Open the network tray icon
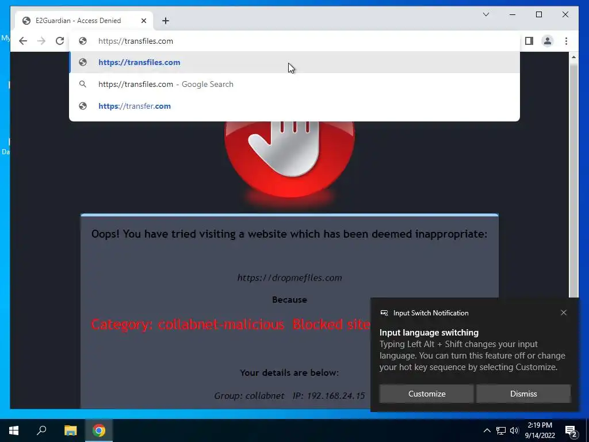The image size is (589, 442). (501, 430)
